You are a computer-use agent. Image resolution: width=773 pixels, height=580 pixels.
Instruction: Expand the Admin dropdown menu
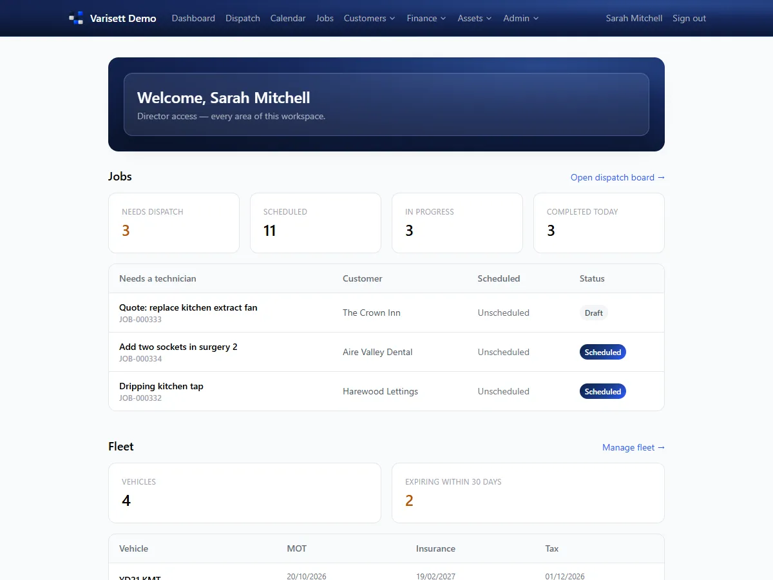coord(521,18)
